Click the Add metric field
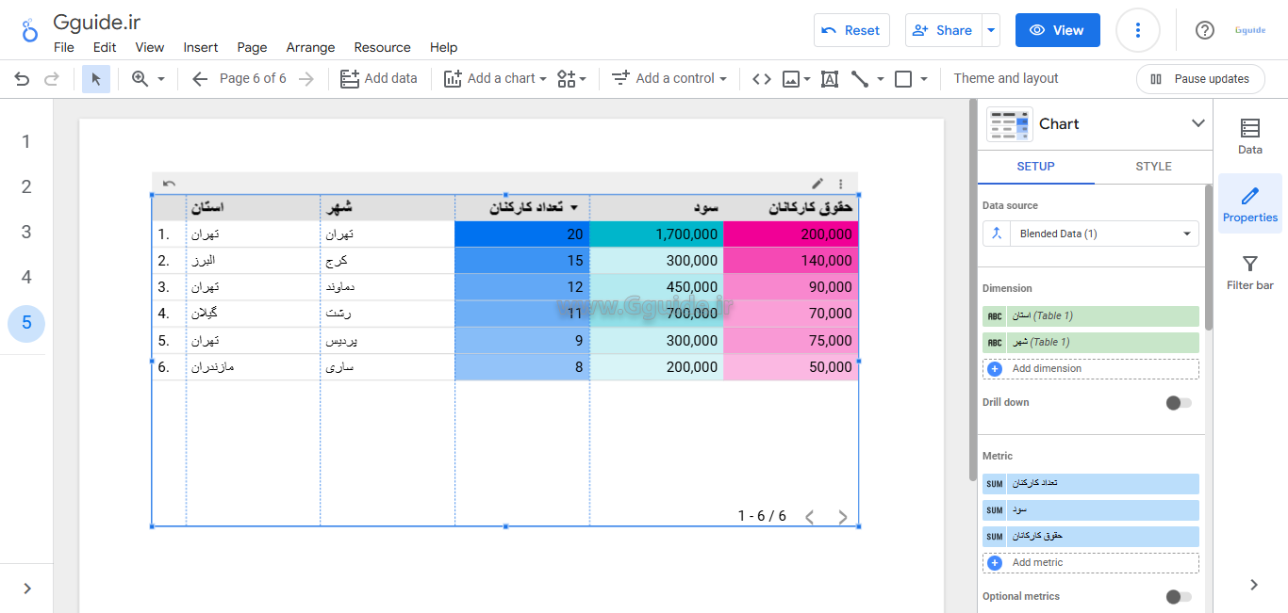The width and height of the screenshot is (1288, 613). [1091, 562]
